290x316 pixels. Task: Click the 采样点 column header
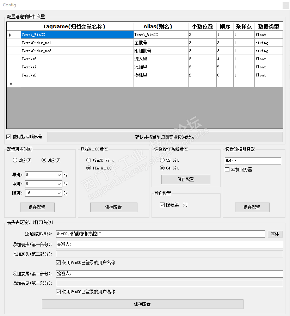244,26
